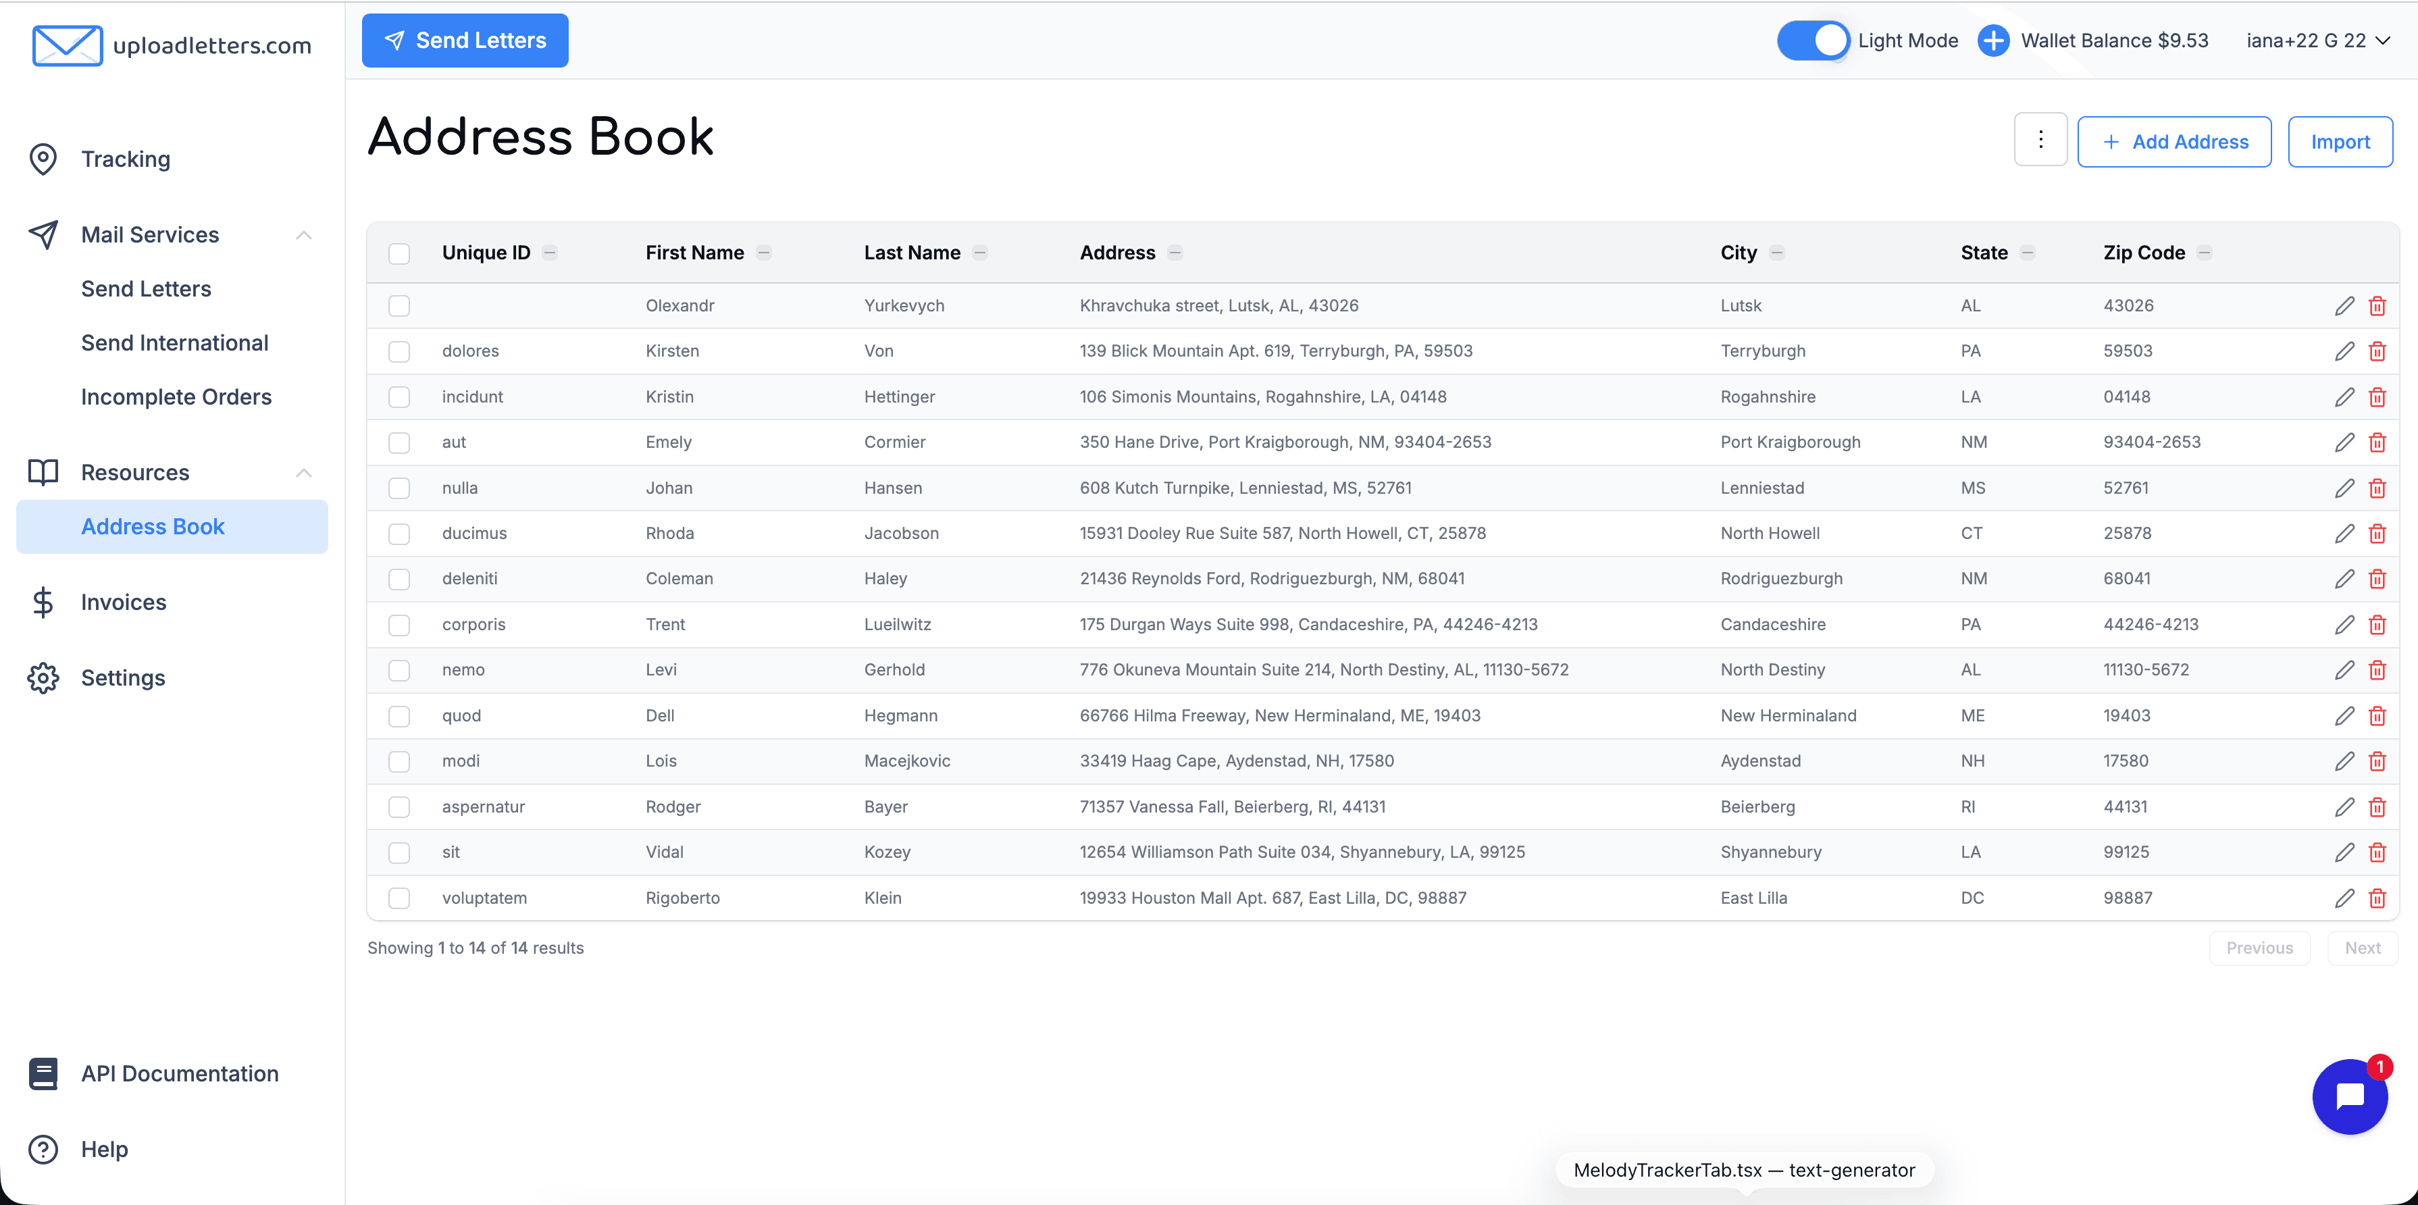Viewport: 2418px width, 1205px height.
Task: Go to the Next results page
Action: (2363, 948)
